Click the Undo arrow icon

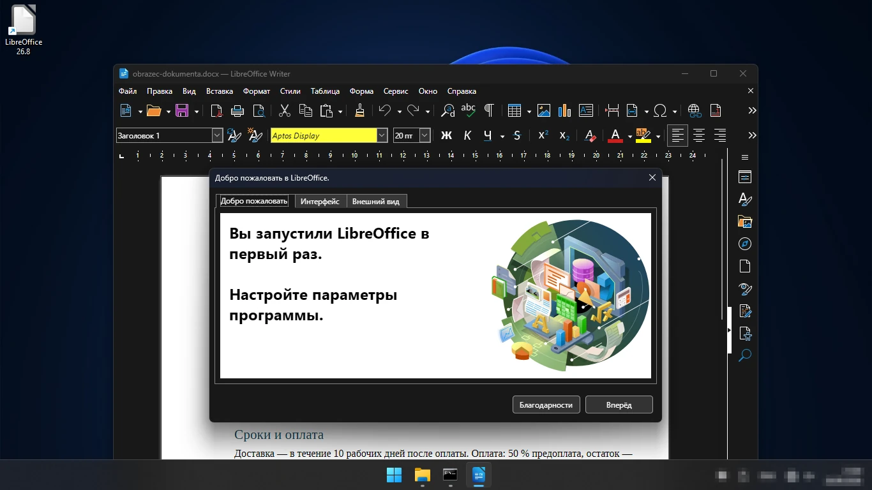(x=385, y=110)
